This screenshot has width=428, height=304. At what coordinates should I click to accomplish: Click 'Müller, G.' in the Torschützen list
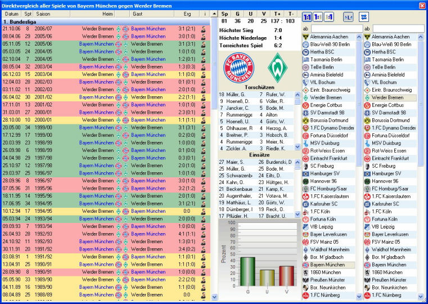pyautogui.click(x=236, y=95)
